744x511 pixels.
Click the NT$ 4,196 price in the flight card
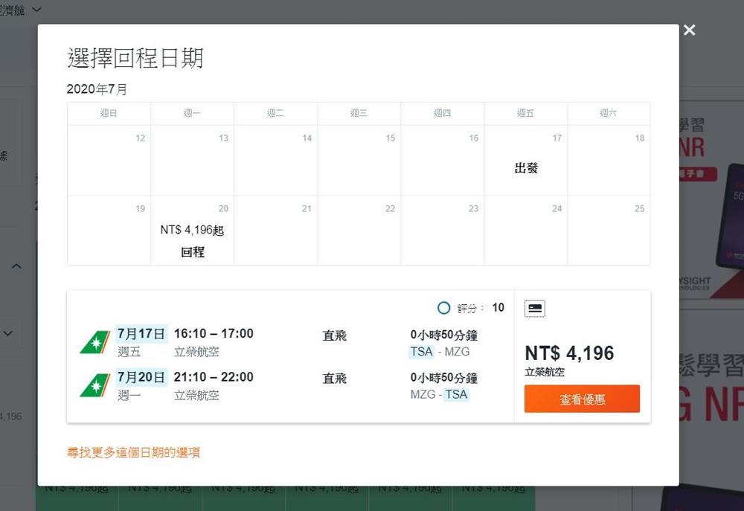pos(569,353)
